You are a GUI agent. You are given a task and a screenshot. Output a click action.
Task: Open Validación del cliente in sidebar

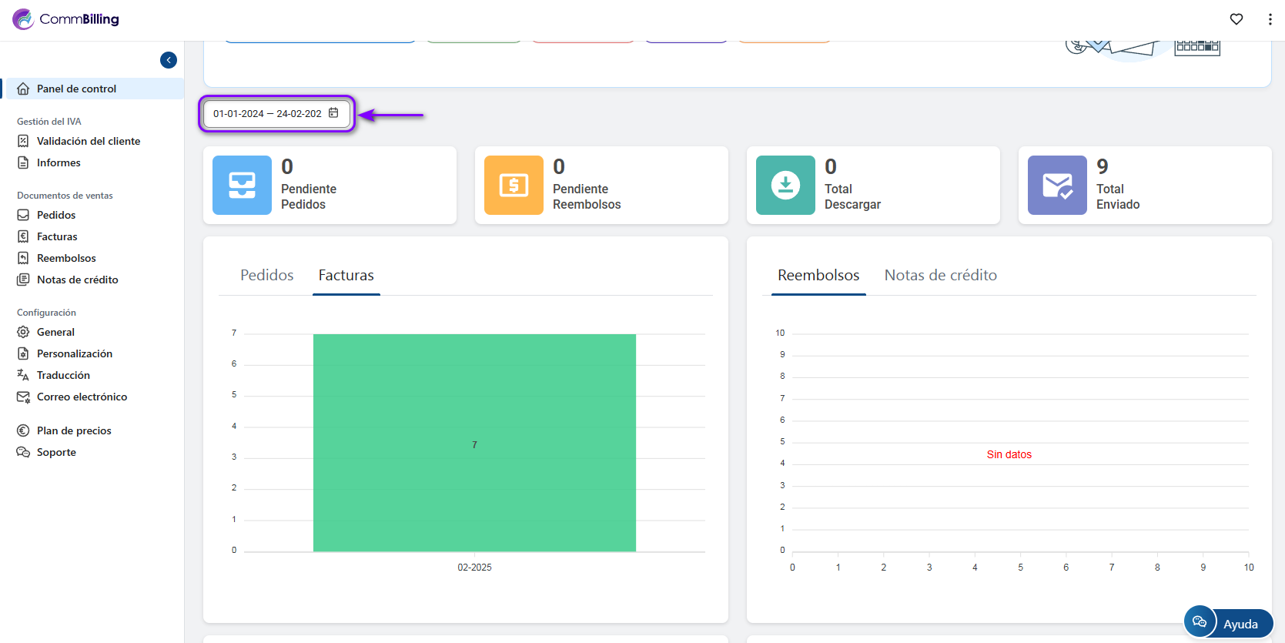tap(88, 141)
